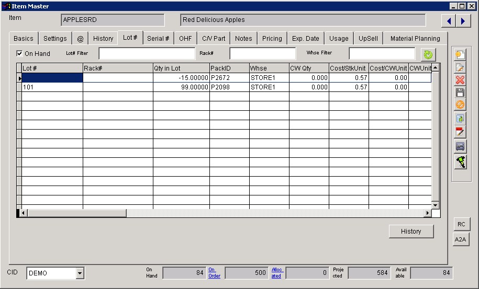Click the horizontal scrollbar right arrow
Screen dimensions: 479x289
coord(427,213)
